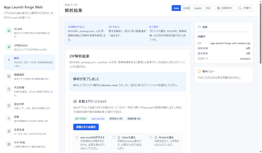The width and height of the screenshot is (262, 153).
Task: Click the この画面でやること label
Action: pos(76,27)
